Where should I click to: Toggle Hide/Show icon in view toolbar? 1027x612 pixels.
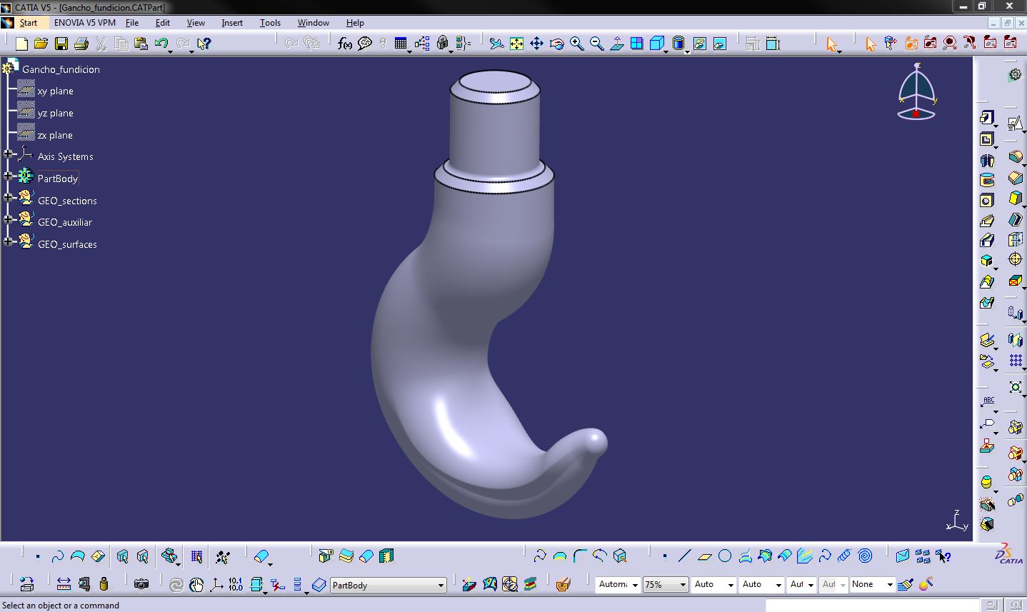pos(700,44)
